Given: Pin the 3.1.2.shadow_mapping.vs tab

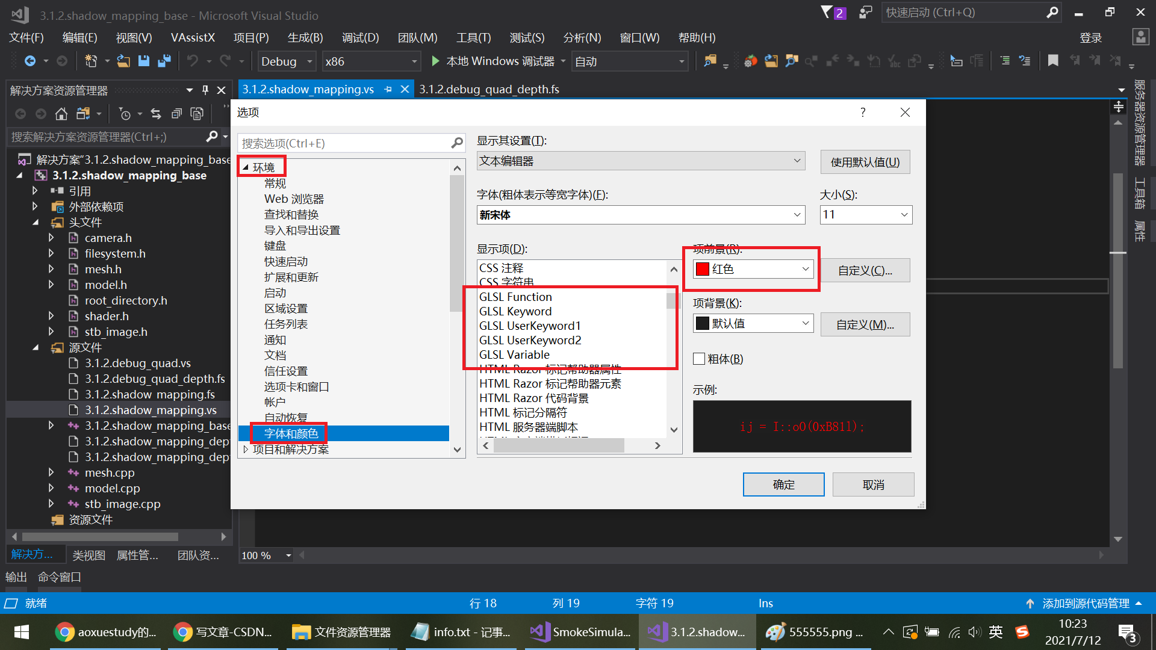Looking at the screenshot, I should (x=388, y=90).
